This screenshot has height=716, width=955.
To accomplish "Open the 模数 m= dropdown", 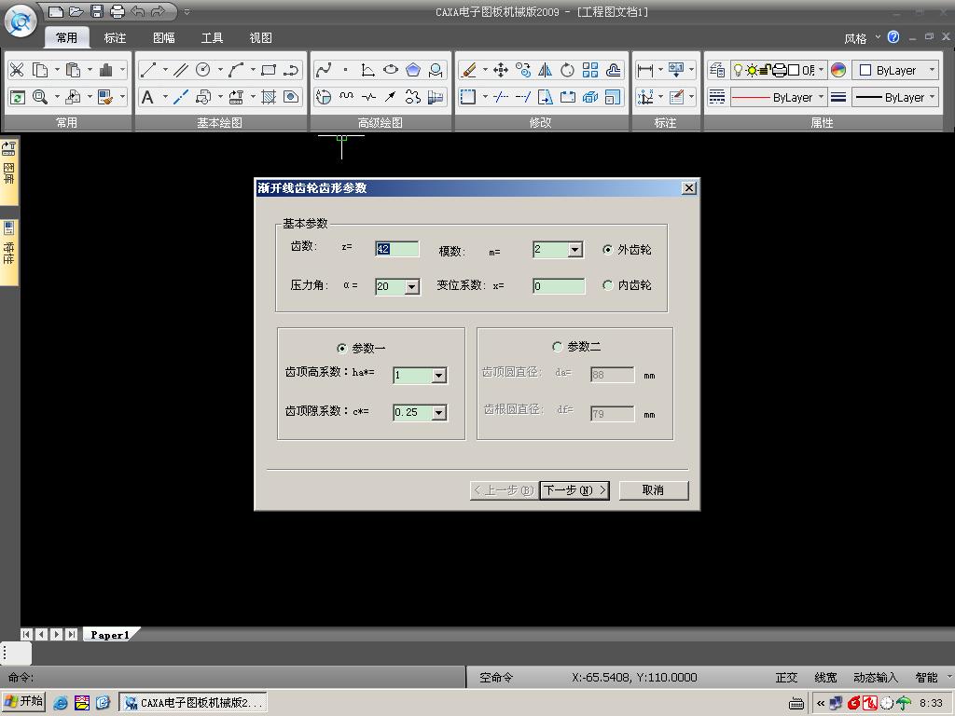I will click(574, 250).
